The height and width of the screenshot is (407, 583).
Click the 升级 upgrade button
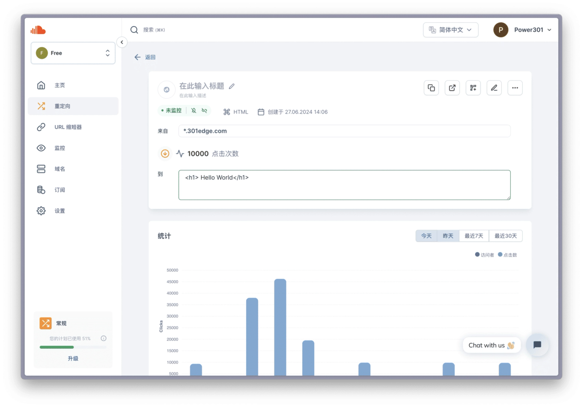(x=73, y=358)
